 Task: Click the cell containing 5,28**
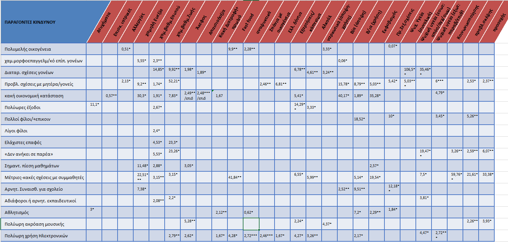[188, 224]
